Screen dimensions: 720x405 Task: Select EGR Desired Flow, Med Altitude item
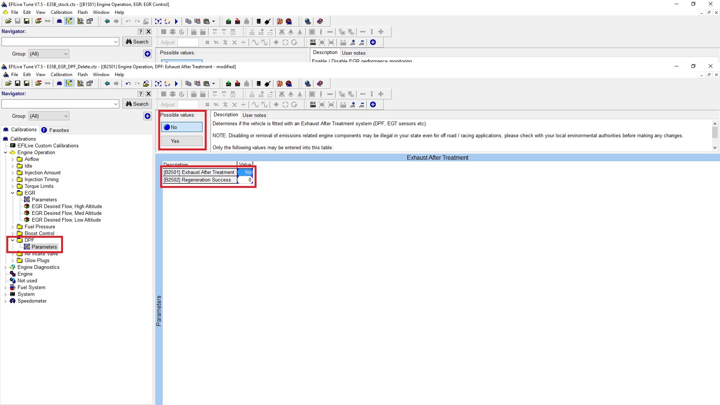click(66, 213)
